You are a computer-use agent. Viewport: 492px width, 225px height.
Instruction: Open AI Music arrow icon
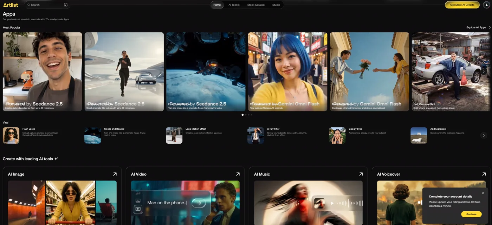361,174
